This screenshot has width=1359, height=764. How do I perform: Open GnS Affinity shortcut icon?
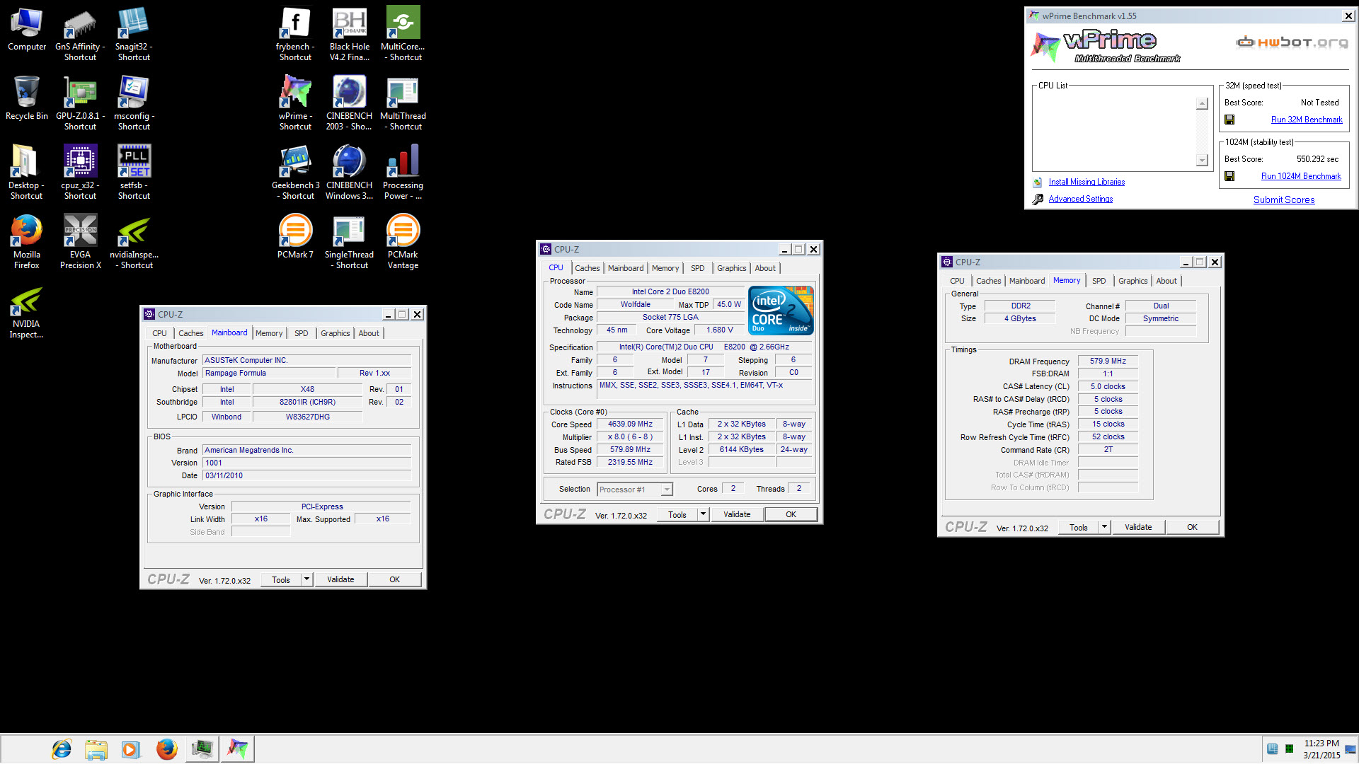click(80, 34)
